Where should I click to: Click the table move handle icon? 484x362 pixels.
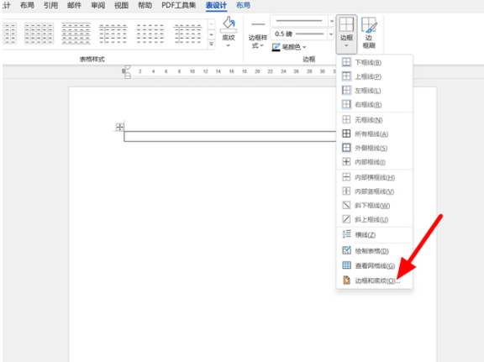(119, 127)
